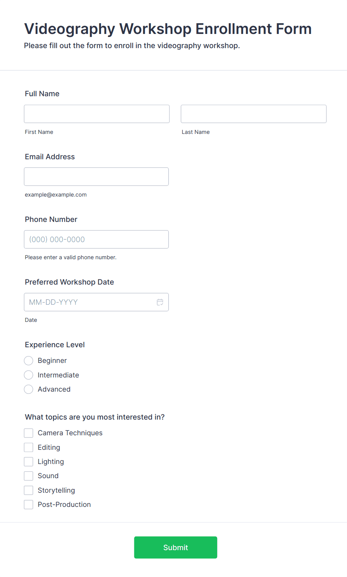Click the Phone Number input field

click(96, 239)
